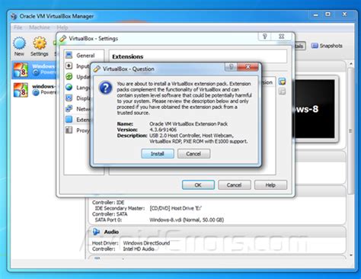Select the second windows VM entry
This screenshot has width=361, height=279.
coord(34,90)
